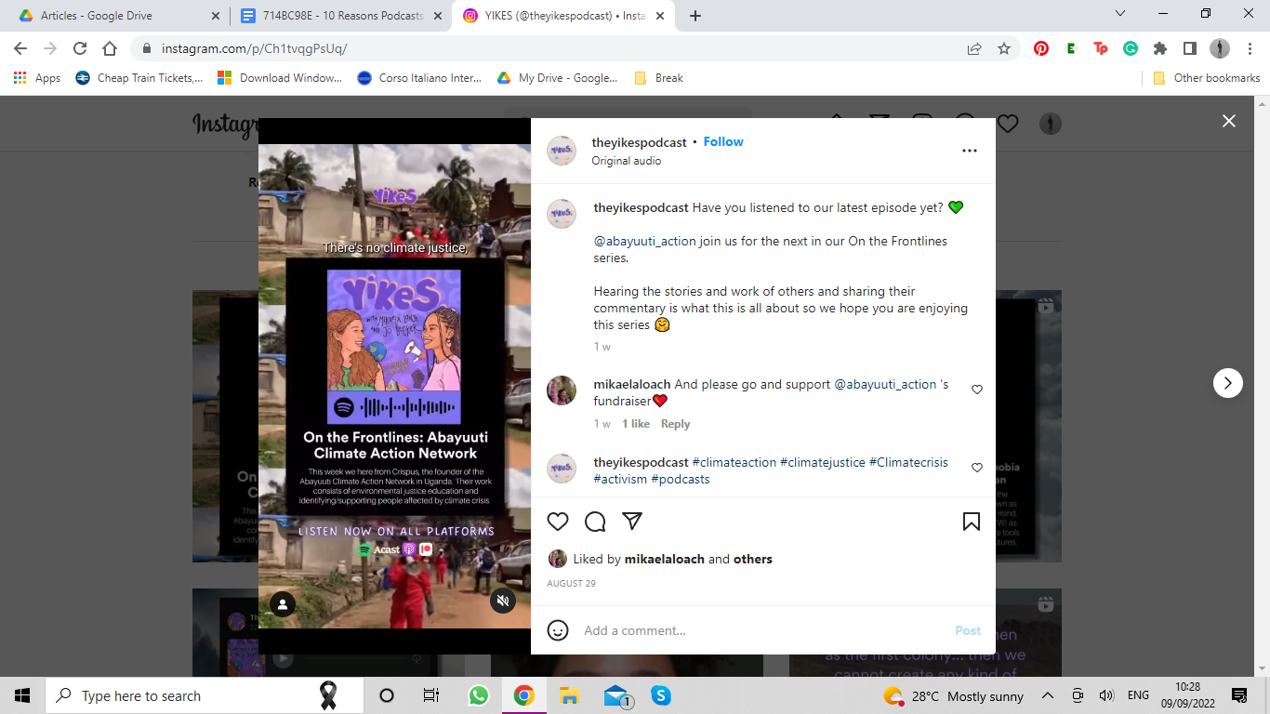Click the comment speech bubble icon
Image resolution: width=1270 pixels, height=714 pixels.
click(595, 522)
